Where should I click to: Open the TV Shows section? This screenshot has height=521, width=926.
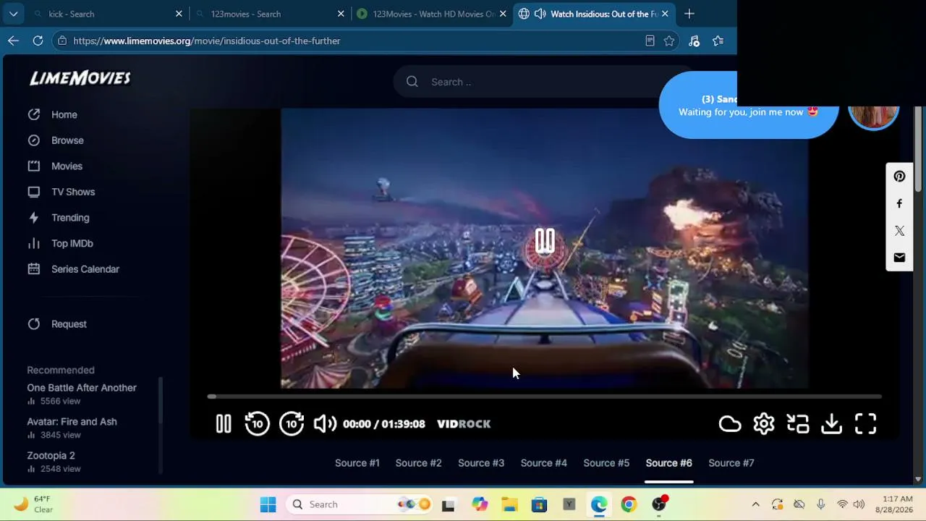pos(73,192)
